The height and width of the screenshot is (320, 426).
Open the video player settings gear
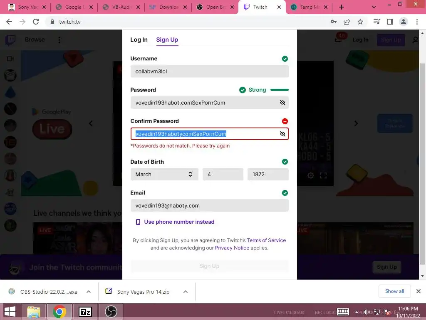[x=310, y=175]
